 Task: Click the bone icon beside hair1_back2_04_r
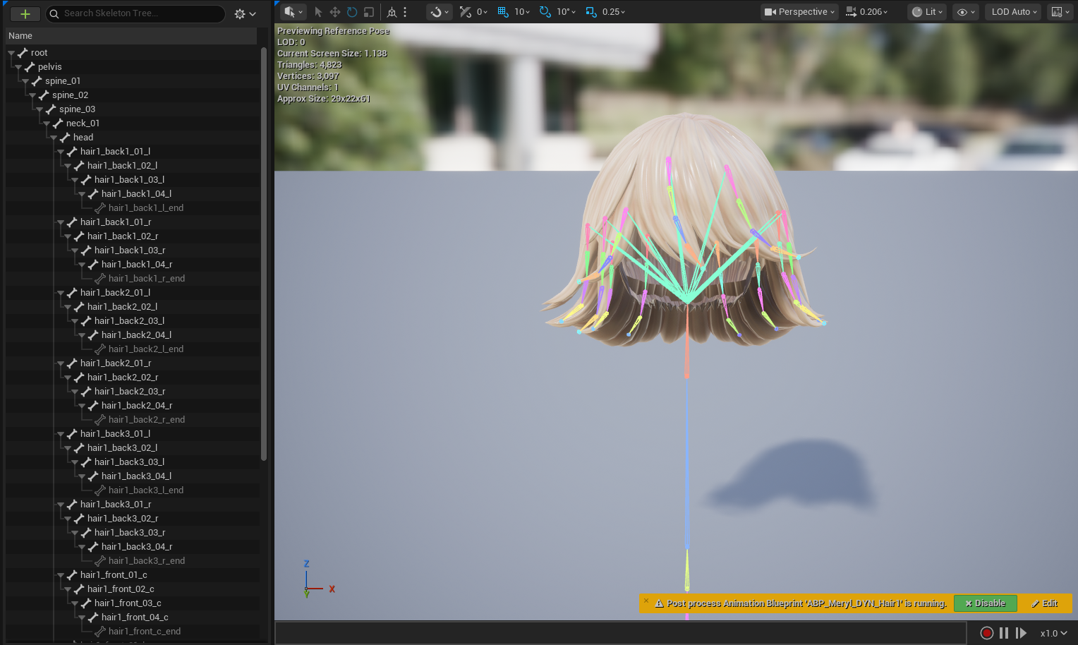click(x=93, y=406)
